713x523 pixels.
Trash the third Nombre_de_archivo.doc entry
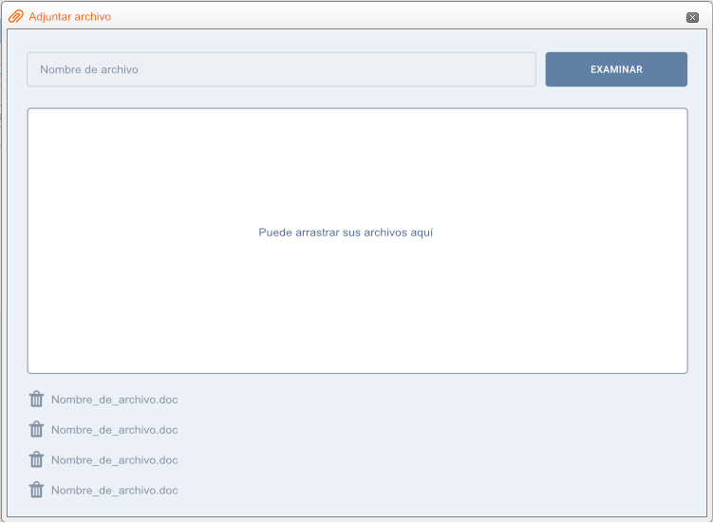36,459
